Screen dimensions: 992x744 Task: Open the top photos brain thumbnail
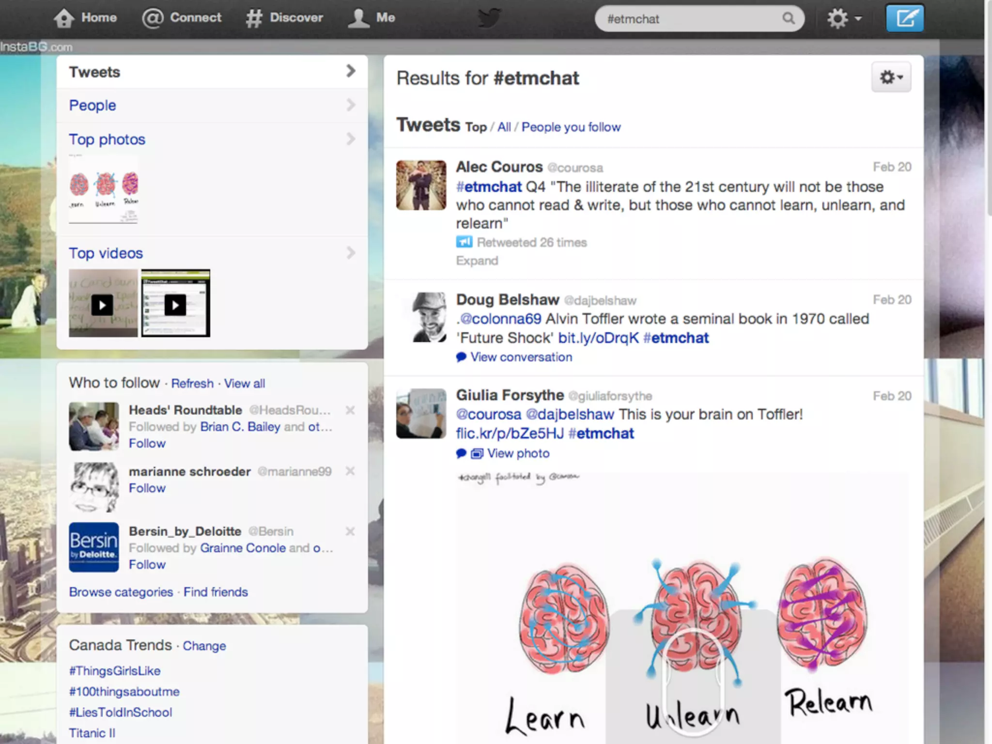point(104,189)
